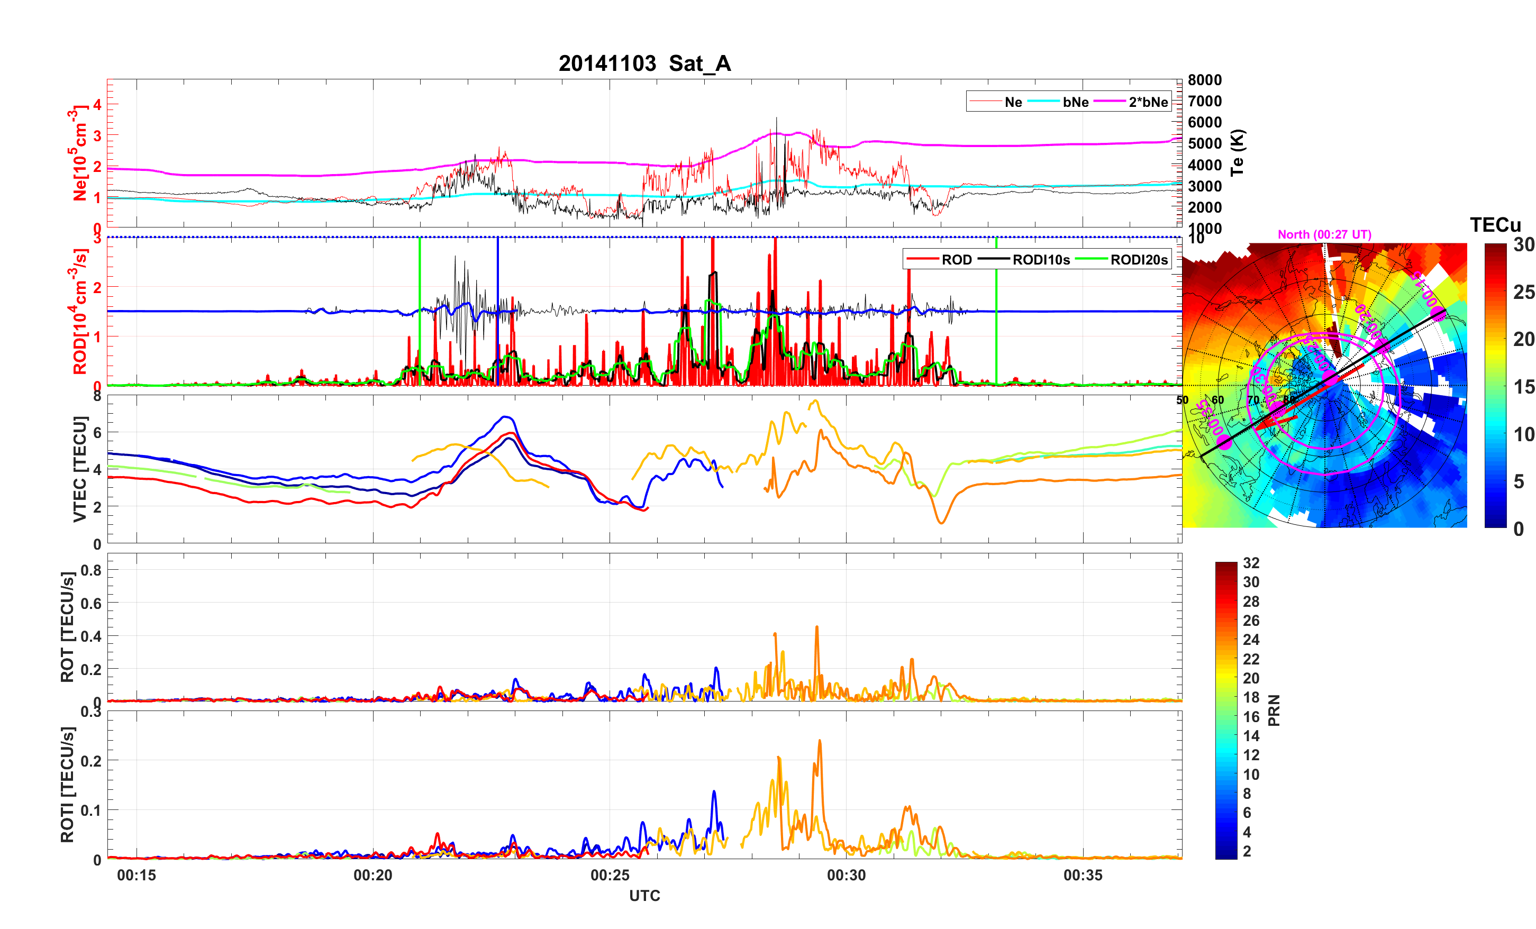Click the TECu colorbar
This screenshot has height=929, width=1536.
[x=1495, y=385]
